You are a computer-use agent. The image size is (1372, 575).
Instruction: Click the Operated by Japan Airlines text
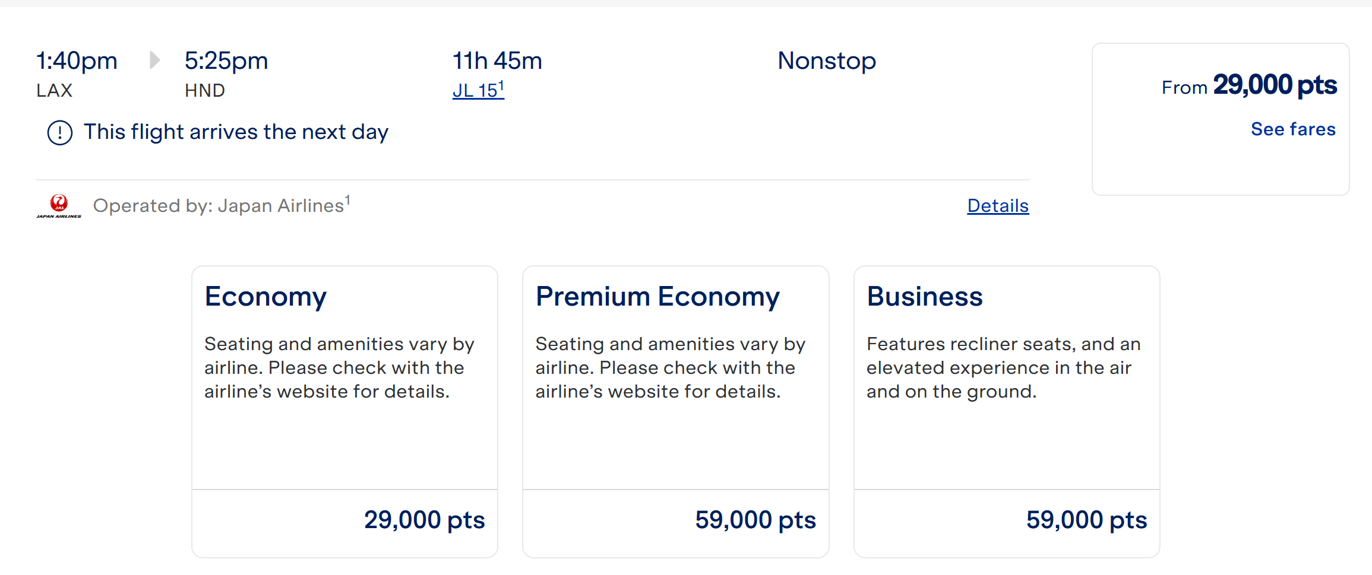tap(221, 206)
